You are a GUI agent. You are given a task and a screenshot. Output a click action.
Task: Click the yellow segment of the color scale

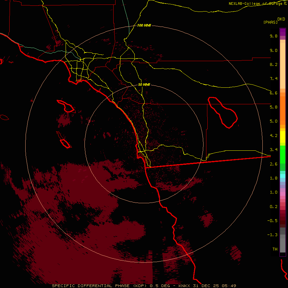click(283, 137)
